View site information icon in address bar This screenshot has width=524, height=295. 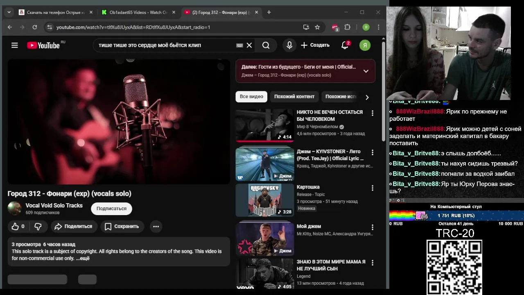point(50,27)
